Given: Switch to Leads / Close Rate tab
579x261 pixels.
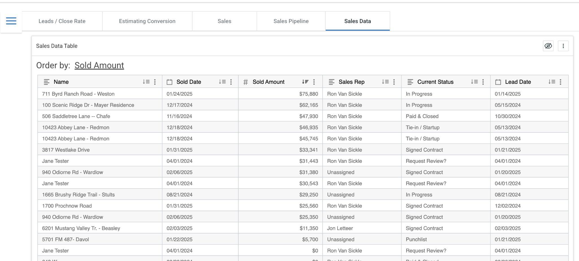Looking at the screenshot, I should (x=62, y=21).
